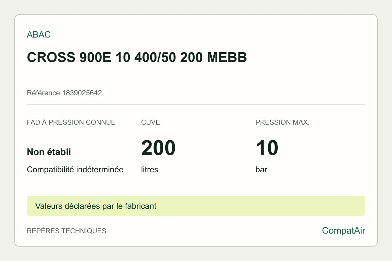Click the Compatibilité indéterminée note

click(75, 170)
